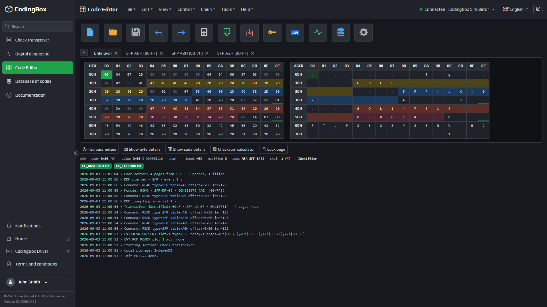Click the pulse diagnostics toolbar icon
The height and width of the screenshot is (307, 547).
point(318,33)
